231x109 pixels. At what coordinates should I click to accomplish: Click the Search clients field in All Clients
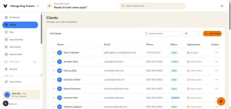click(163, 33)
